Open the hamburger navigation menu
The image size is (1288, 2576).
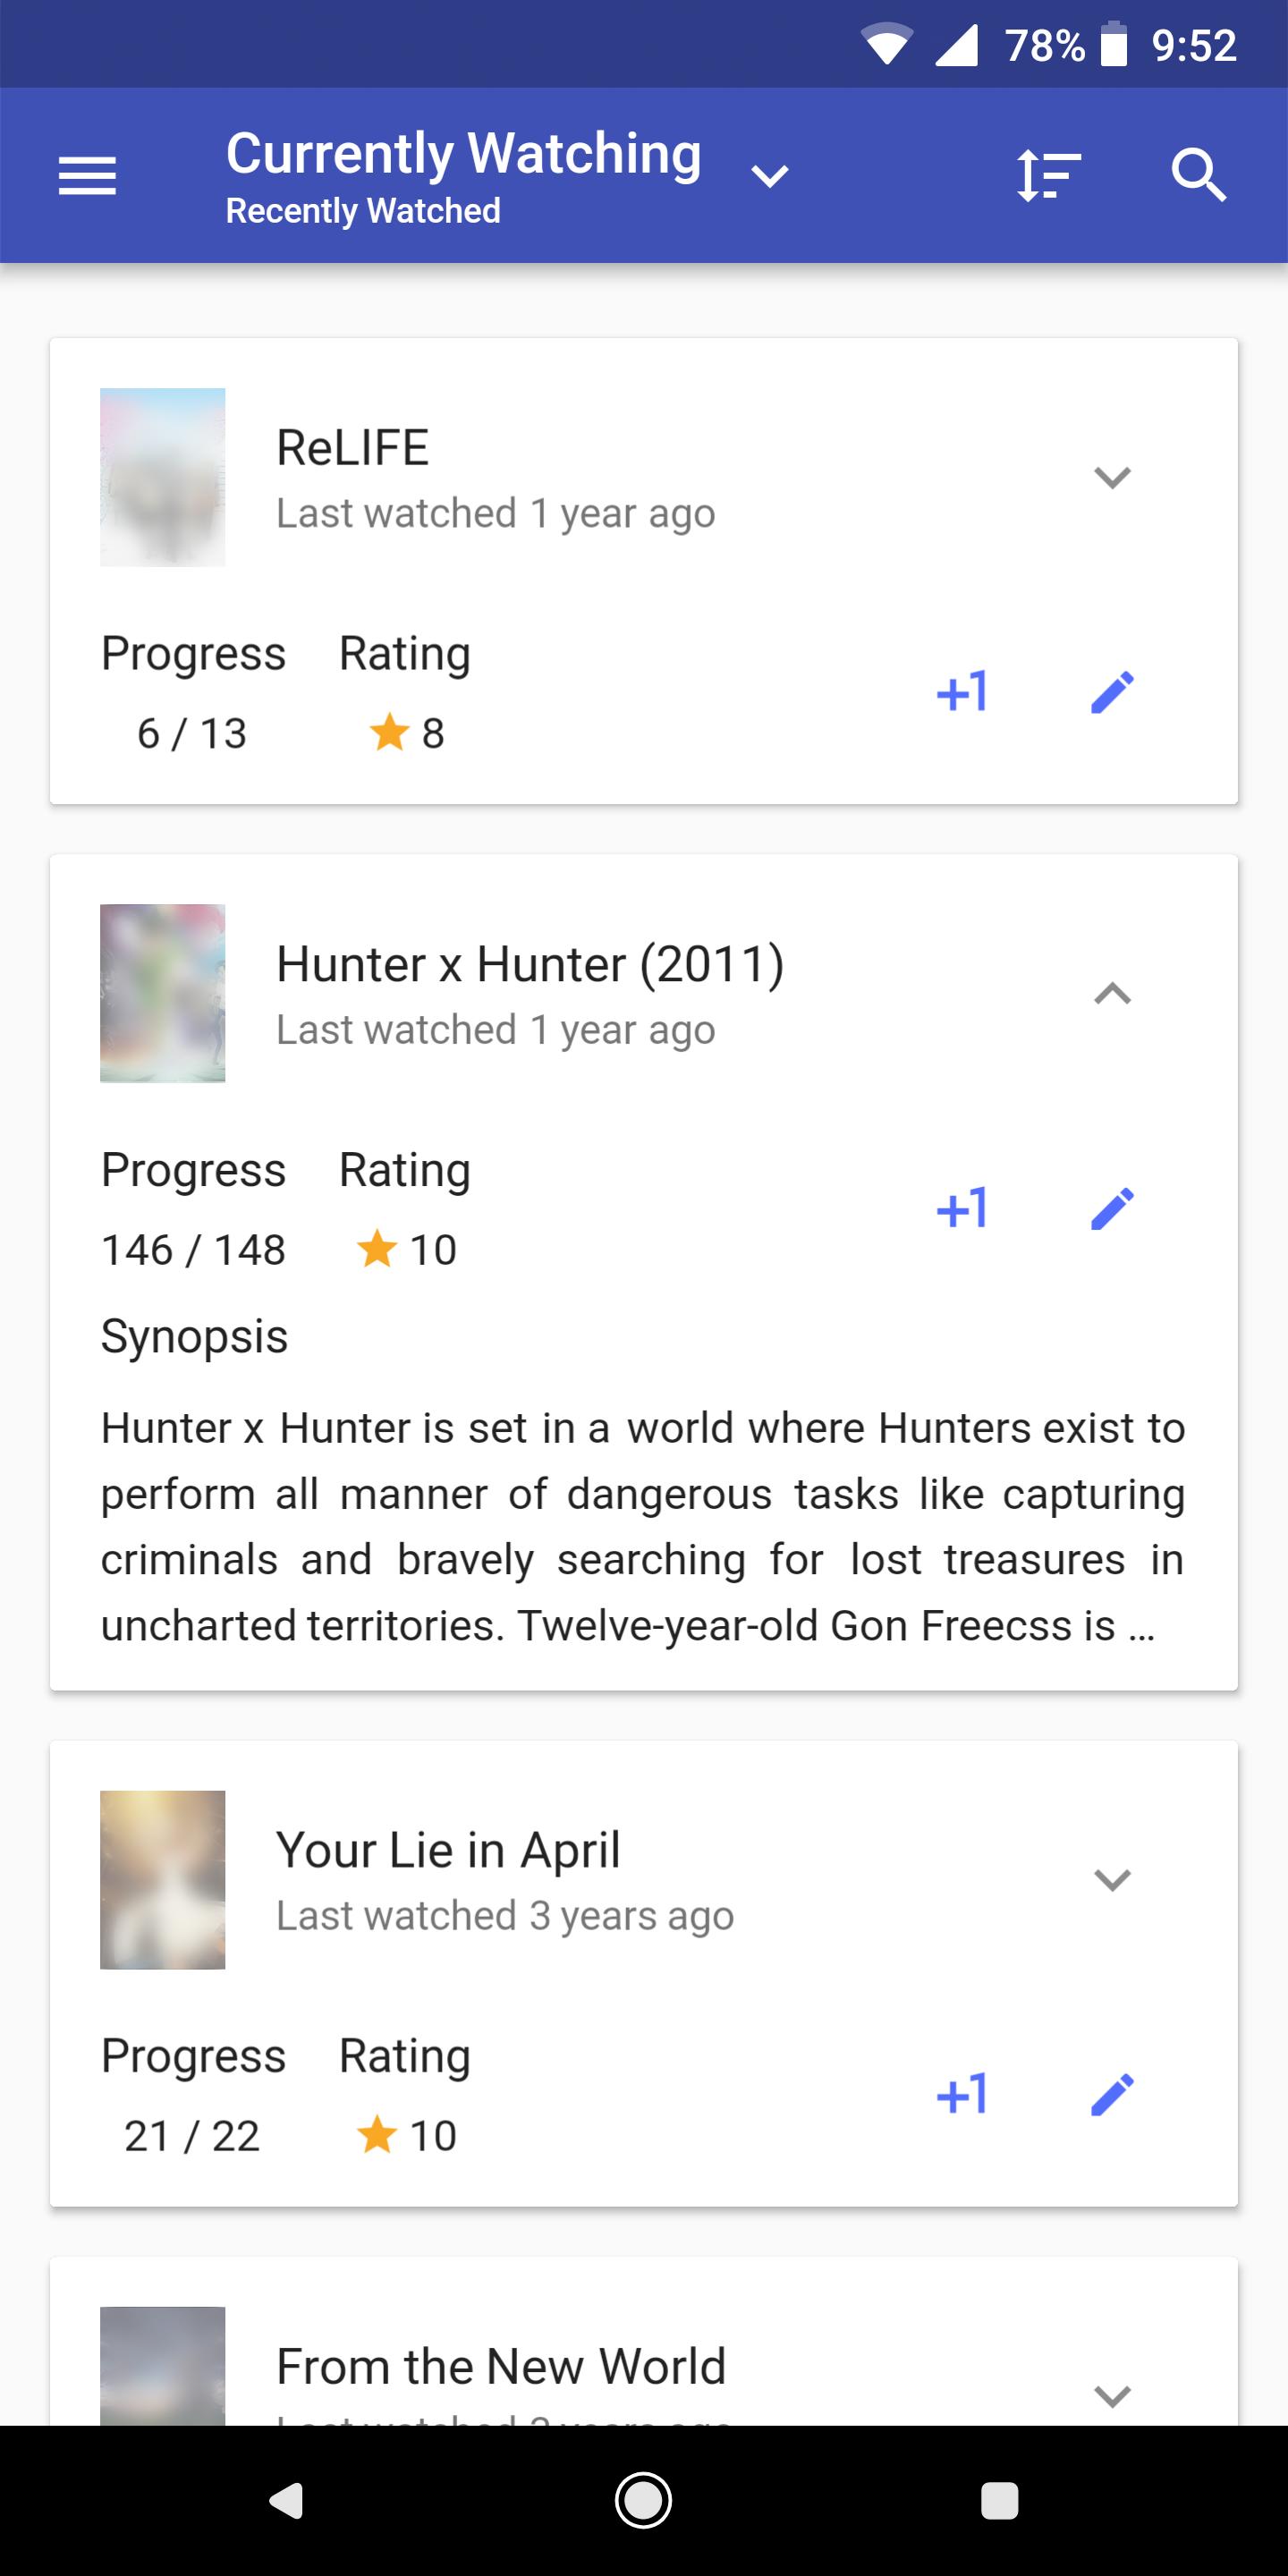pos(88,176)
